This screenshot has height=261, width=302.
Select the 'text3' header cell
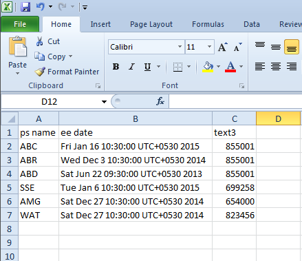click(235, 132)
